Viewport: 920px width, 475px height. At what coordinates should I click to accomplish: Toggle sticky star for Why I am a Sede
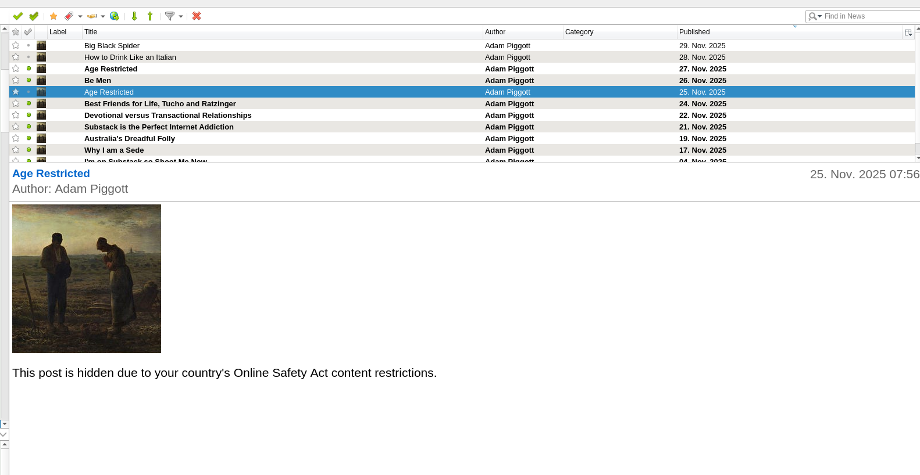pyautogui.click(x=16, y=150)
